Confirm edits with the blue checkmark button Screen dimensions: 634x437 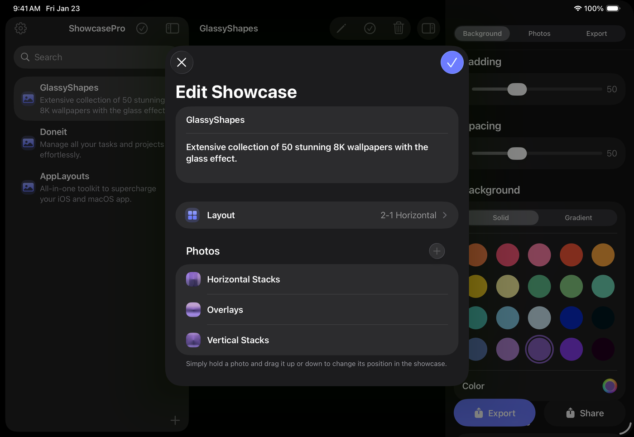click(x=451, y=62)
